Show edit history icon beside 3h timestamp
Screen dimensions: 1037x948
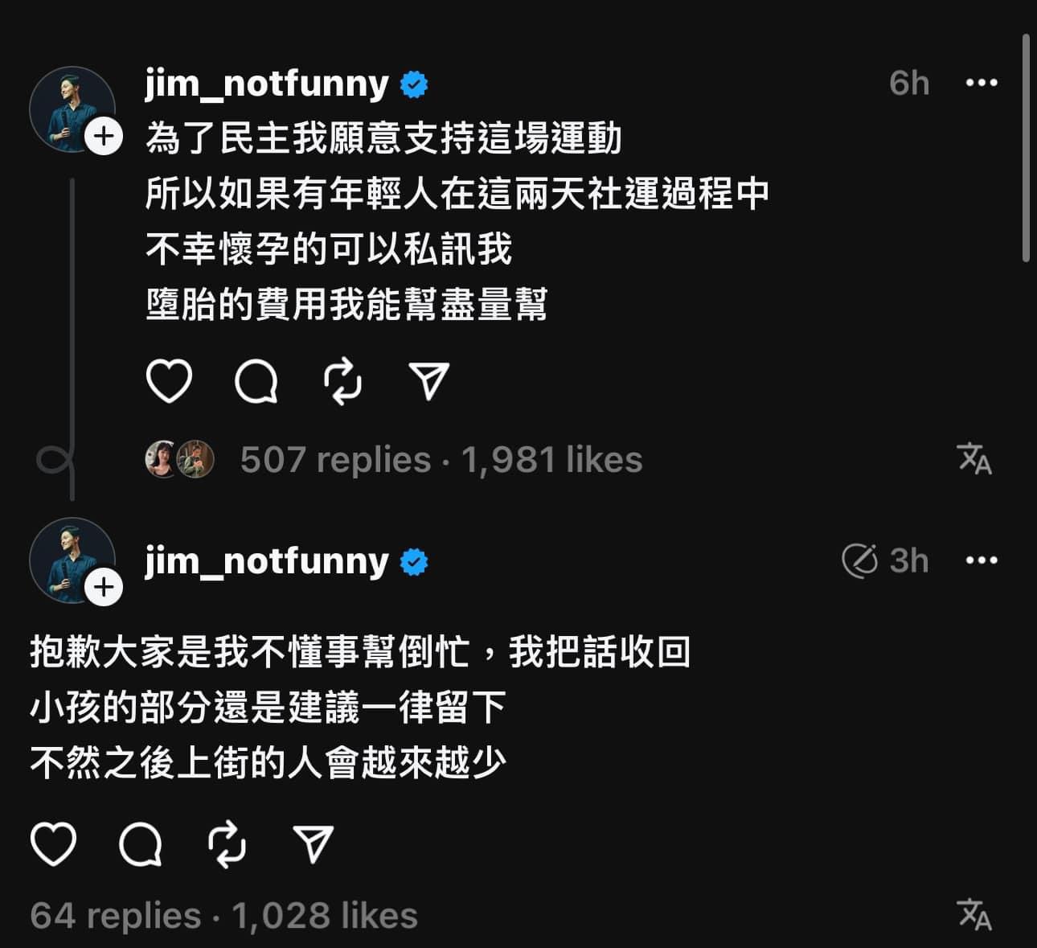tap(859, 560)
